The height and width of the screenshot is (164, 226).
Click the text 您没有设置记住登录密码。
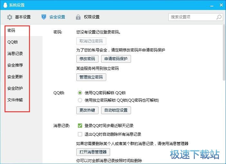tap(99, 32)
